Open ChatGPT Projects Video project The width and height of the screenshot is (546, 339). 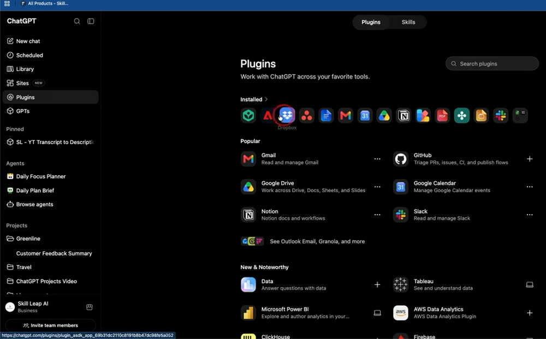50,281
